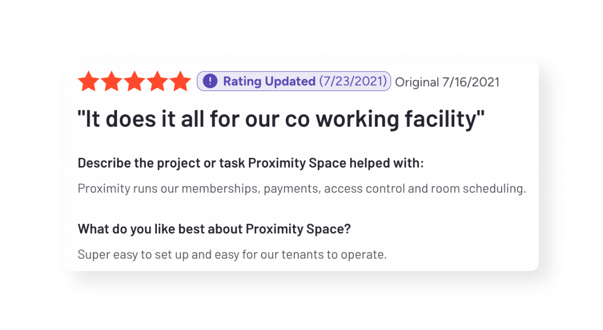The width and height of the screenshot is (603, 330).
Task: Click the first orange rating star
Action: pos(89,82)
